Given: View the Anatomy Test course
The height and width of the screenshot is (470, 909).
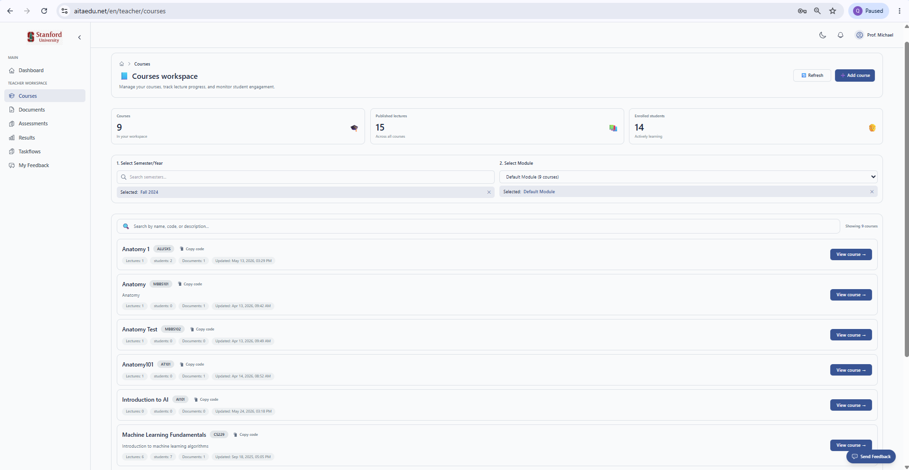Looking at the screenshot, I should pyautogui.click(x=851, y=335).
